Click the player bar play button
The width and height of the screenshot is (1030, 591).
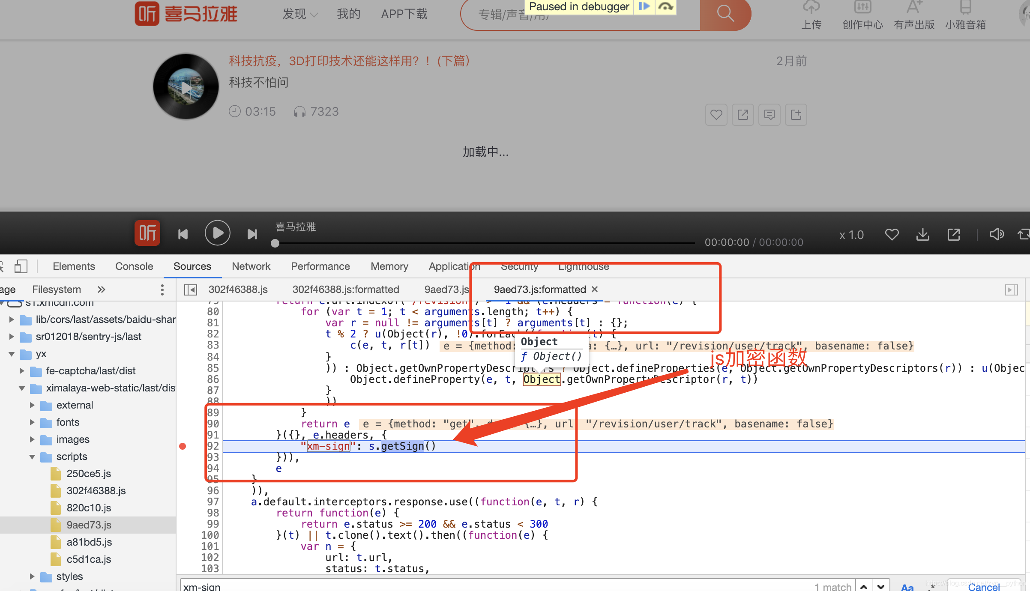[217, 233]
